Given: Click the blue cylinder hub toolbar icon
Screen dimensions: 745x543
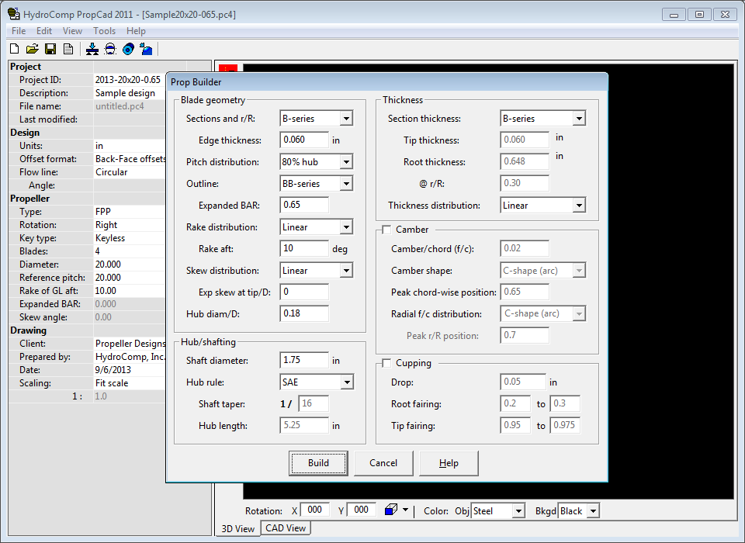Looking at the screenshot, I should 128,49.
